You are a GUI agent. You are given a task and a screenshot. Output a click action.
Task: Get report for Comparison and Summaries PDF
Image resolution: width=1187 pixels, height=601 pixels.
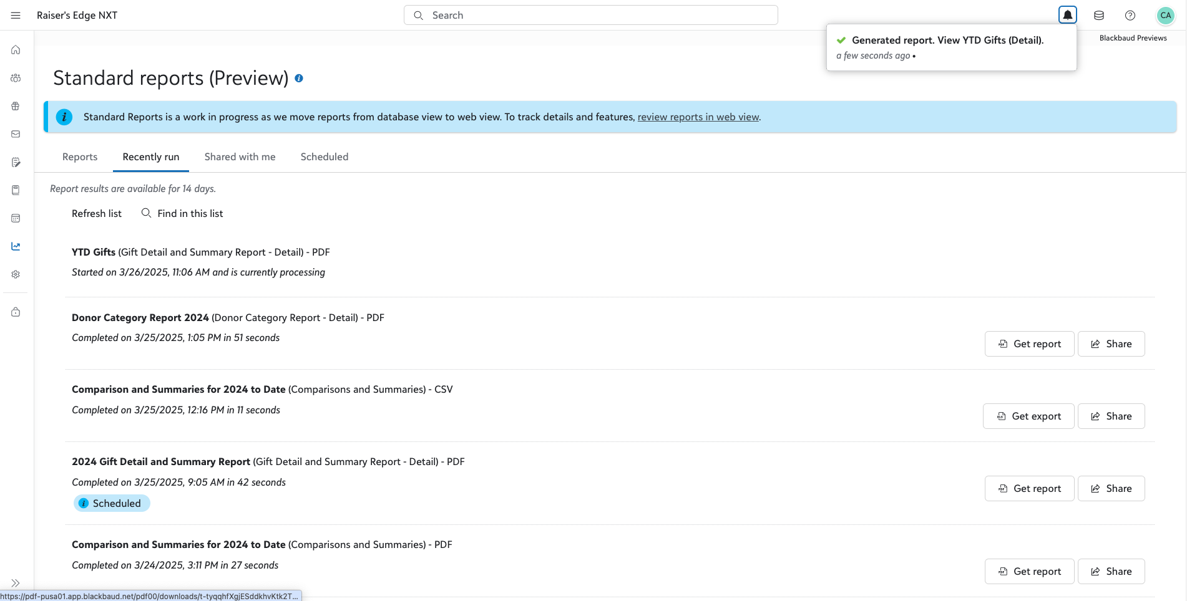1030,572
